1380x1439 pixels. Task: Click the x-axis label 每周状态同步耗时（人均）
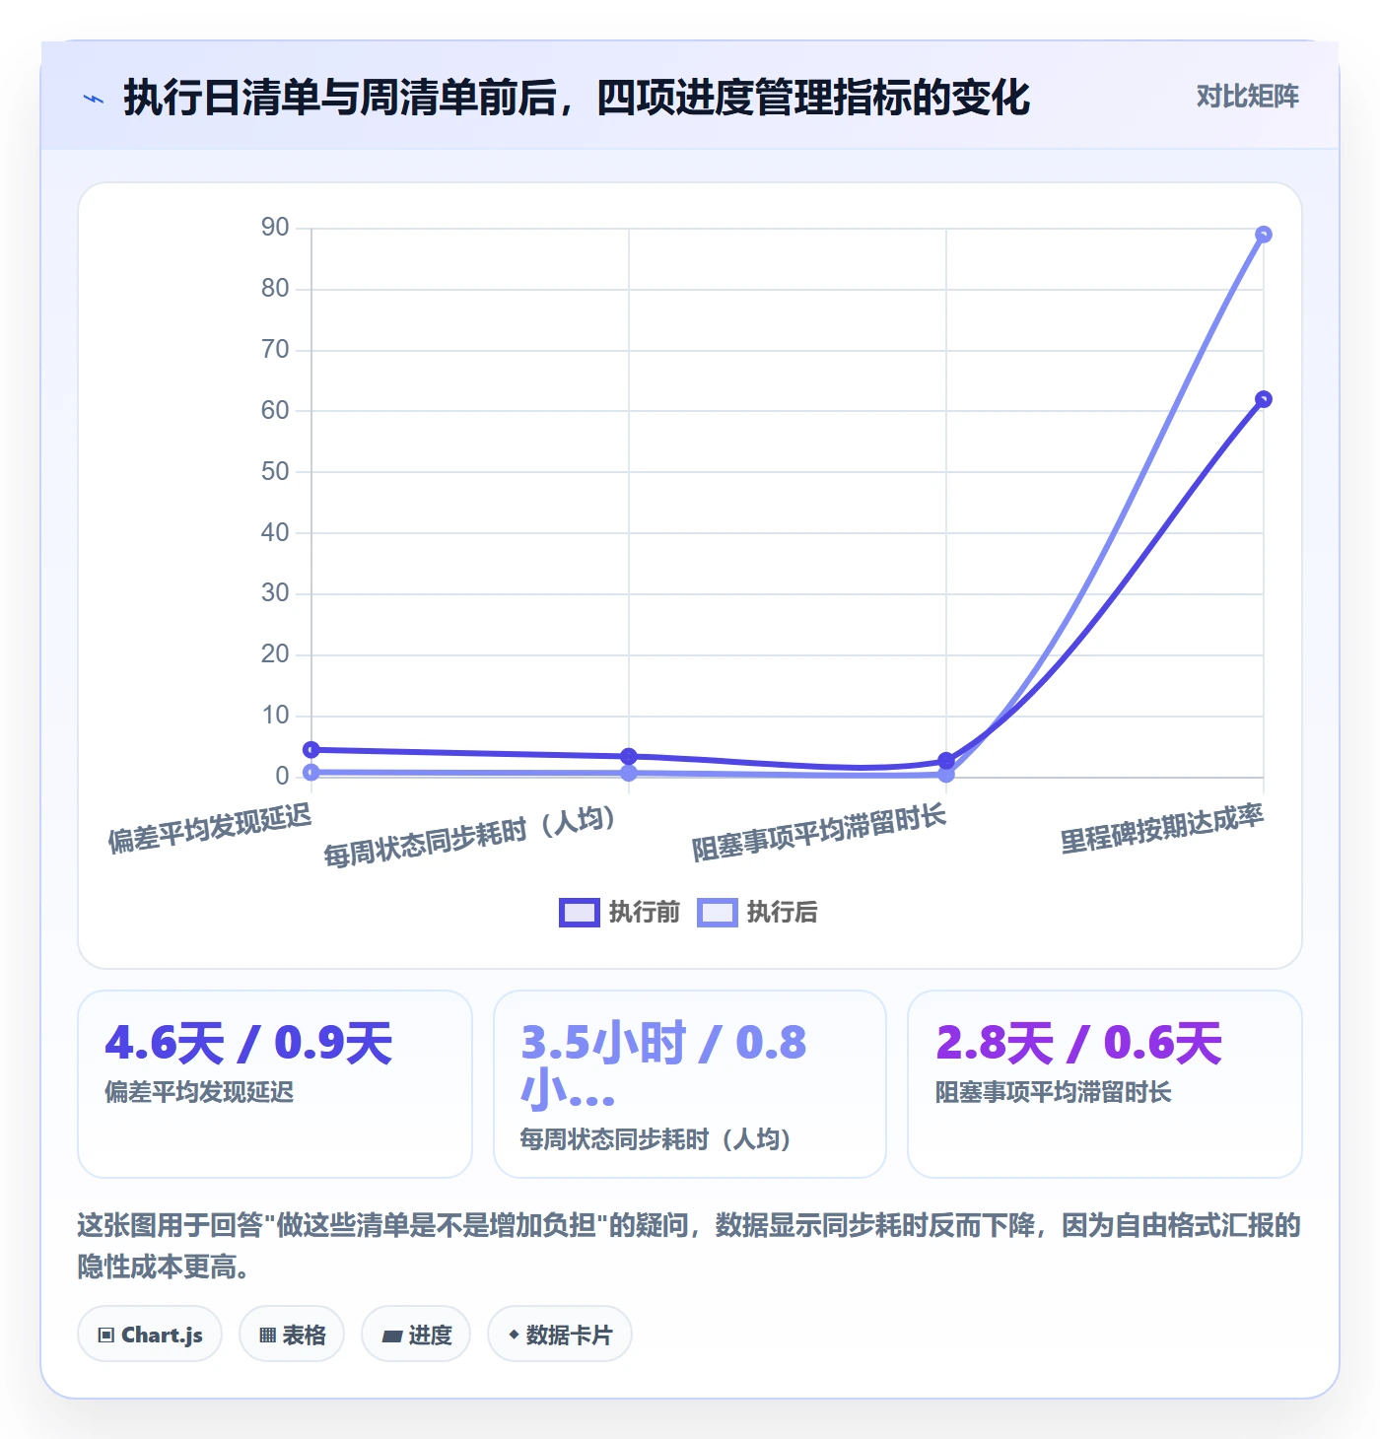(471, 837)
